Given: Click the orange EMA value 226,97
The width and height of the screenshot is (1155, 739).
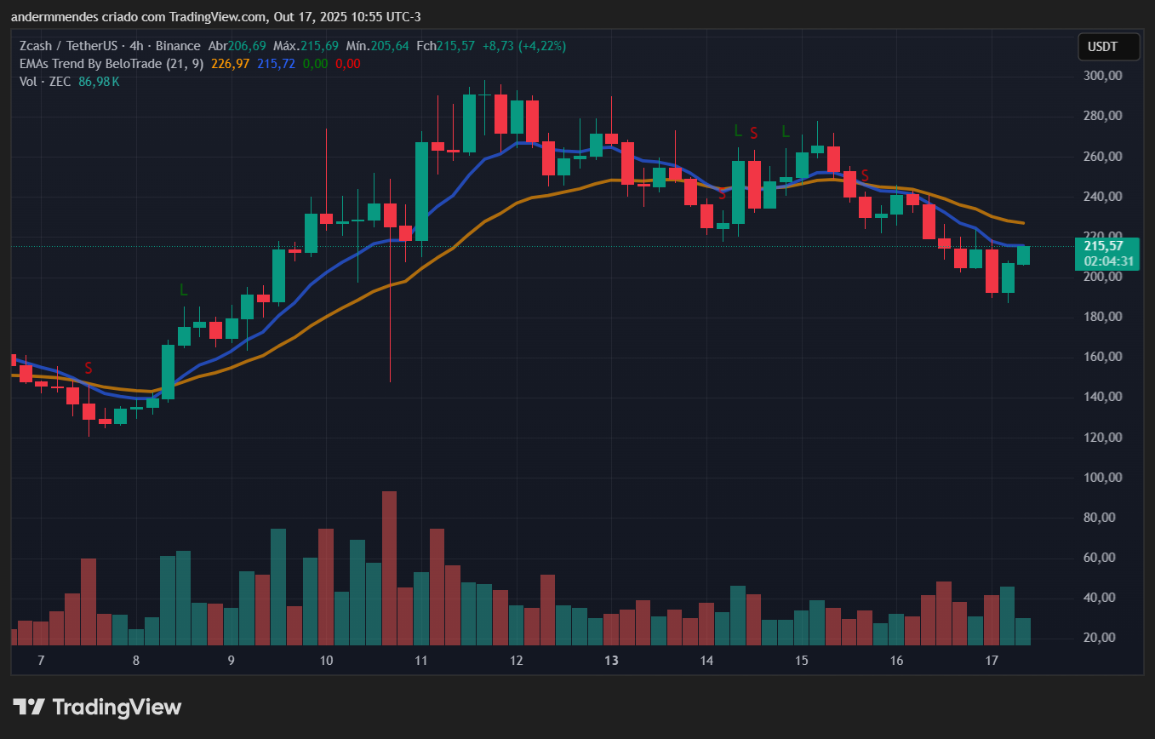Looking at the screenshot, I should click(229, 64).
